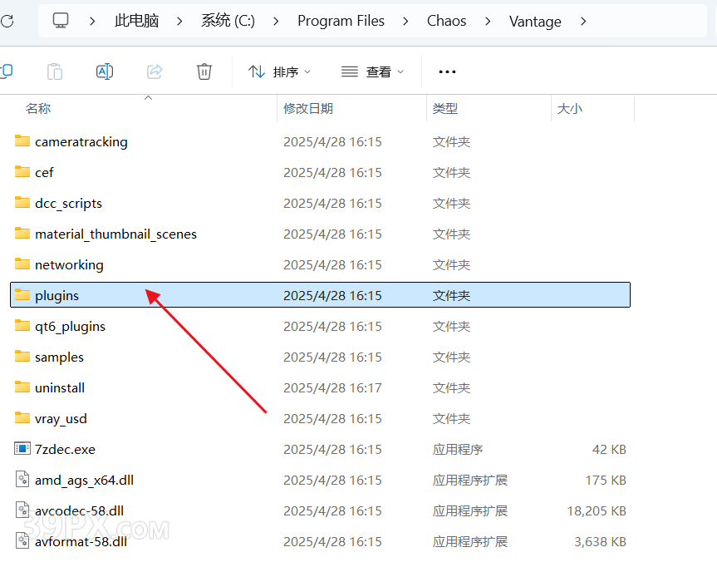717x562 pixels.
Task: Select the material_thumbnail_scenes folder icon
Action: point(22,233)
